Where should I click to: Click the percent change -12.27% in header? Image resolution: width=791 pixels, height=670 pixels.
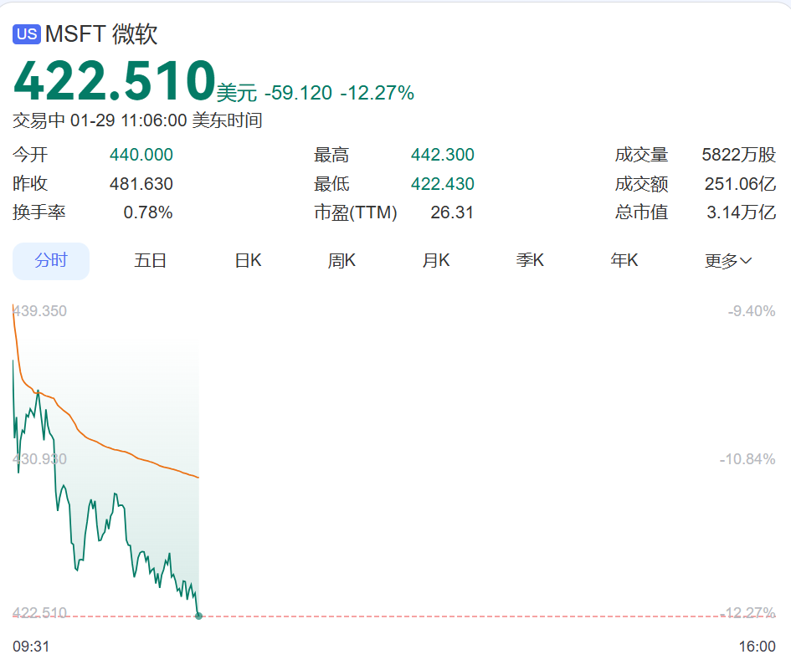click(378, 93)
